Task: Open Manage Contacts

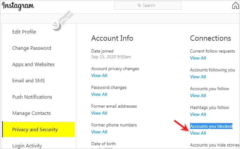Action: [x=31, y=113]
